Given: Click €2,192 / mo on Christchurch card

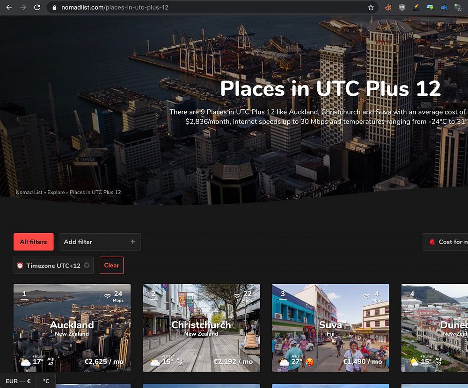Looking at the screenshot, I should [x=233, y=362].
